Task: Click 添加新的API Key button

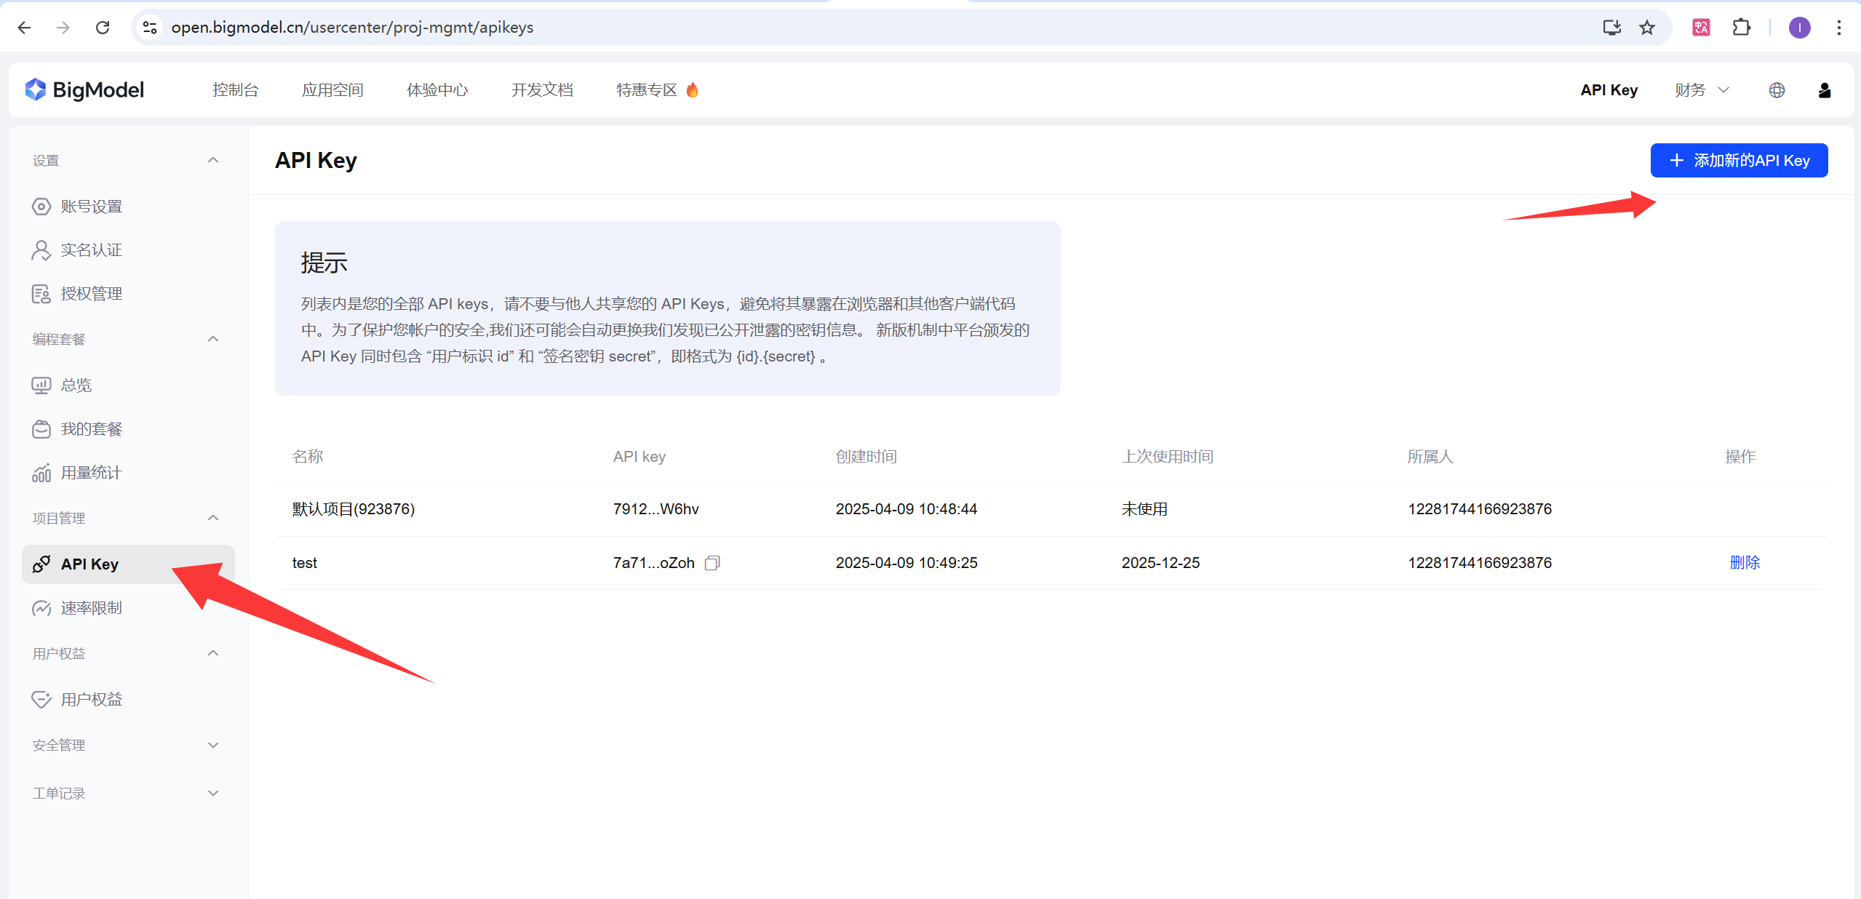Action: pyautogui.click(x=1739, y=160)
